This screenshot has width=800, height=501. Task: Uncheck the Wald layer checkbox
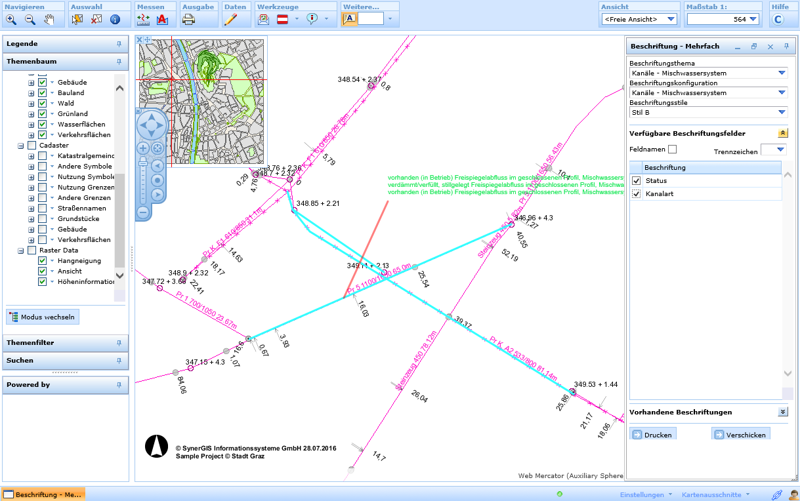pyautogui.click(x=42, y=104)
